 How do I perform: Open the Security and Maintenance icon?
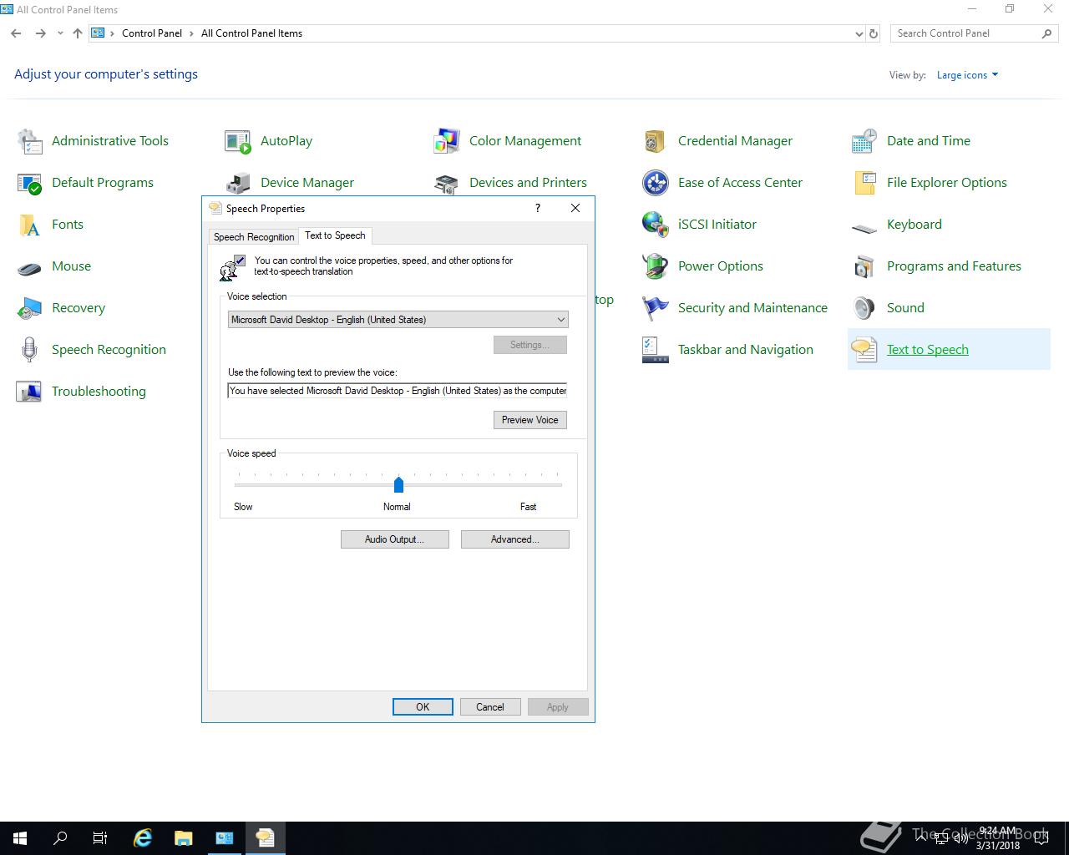coord(656,308)
